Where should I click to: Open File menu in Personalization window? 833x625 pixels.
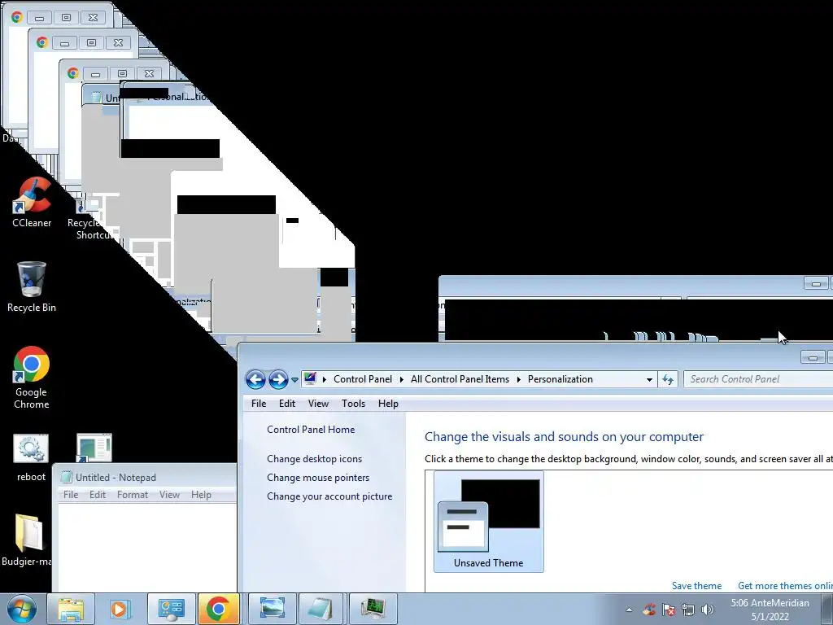[259, 404]
